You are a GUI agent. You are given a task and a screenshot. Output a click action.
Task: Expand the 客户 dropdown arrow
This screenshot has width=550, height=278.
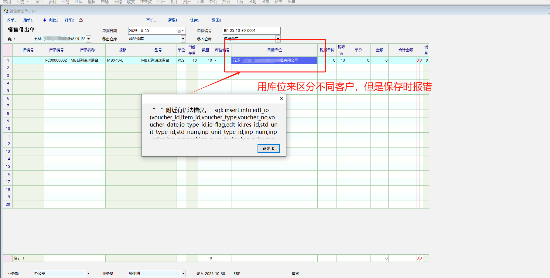88,39
